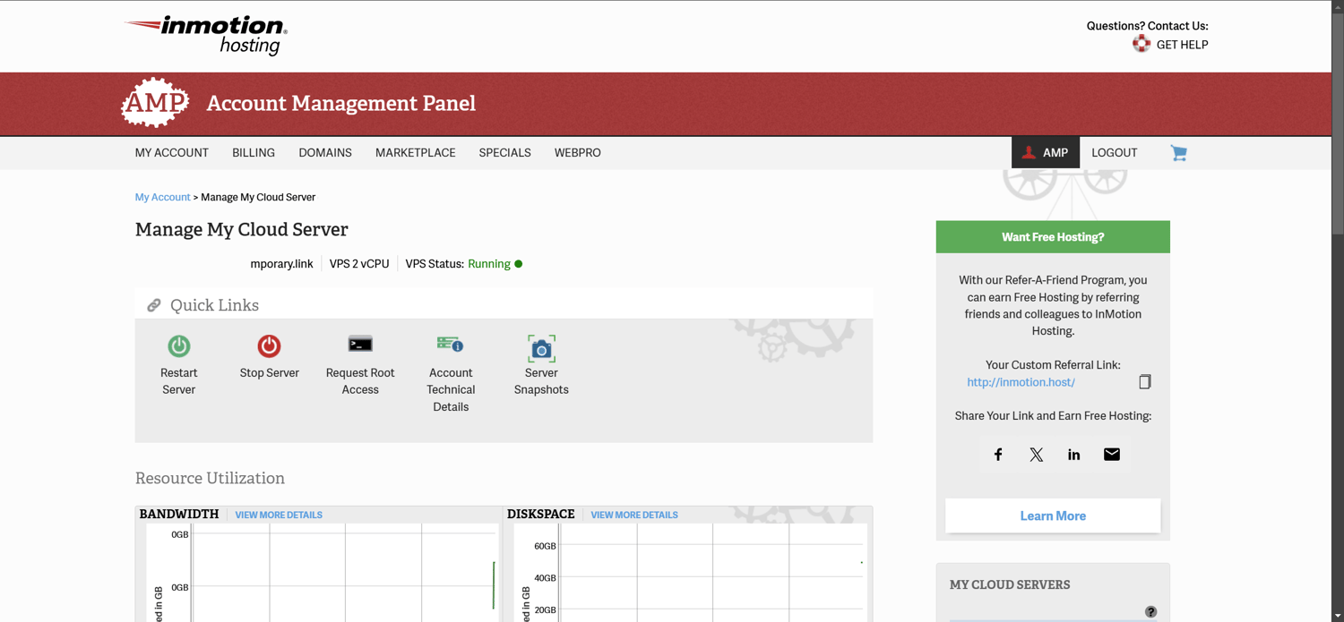Share referral link by email icon
1344x622 pixels.
(1111, 455)
